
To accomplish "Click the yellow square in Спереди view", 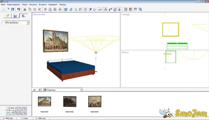I will coord(171,29).
